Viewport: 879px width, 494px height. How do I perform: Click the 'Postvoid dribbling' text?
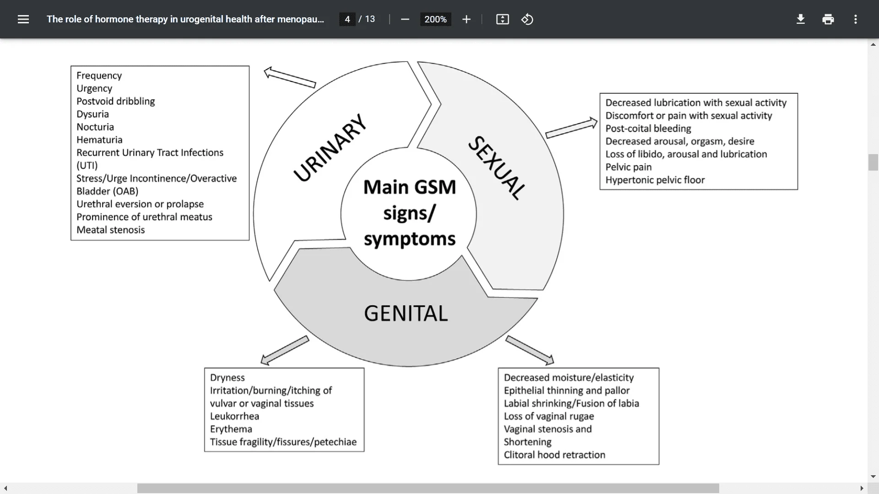[x=115, y=101]
